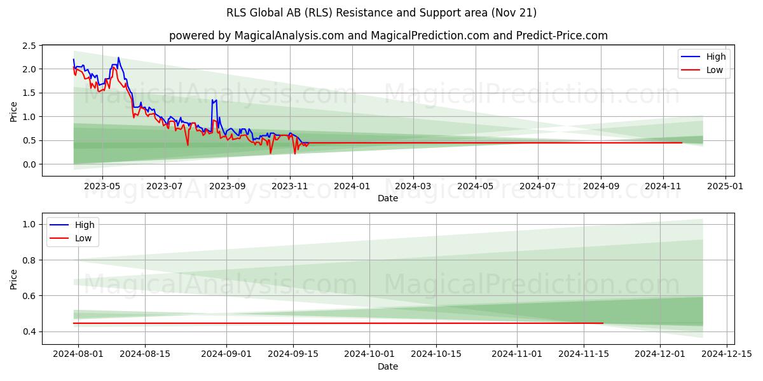Click the '2024-05' x-axis tick label
763x381 pixels.
click(x=476, y=186)
